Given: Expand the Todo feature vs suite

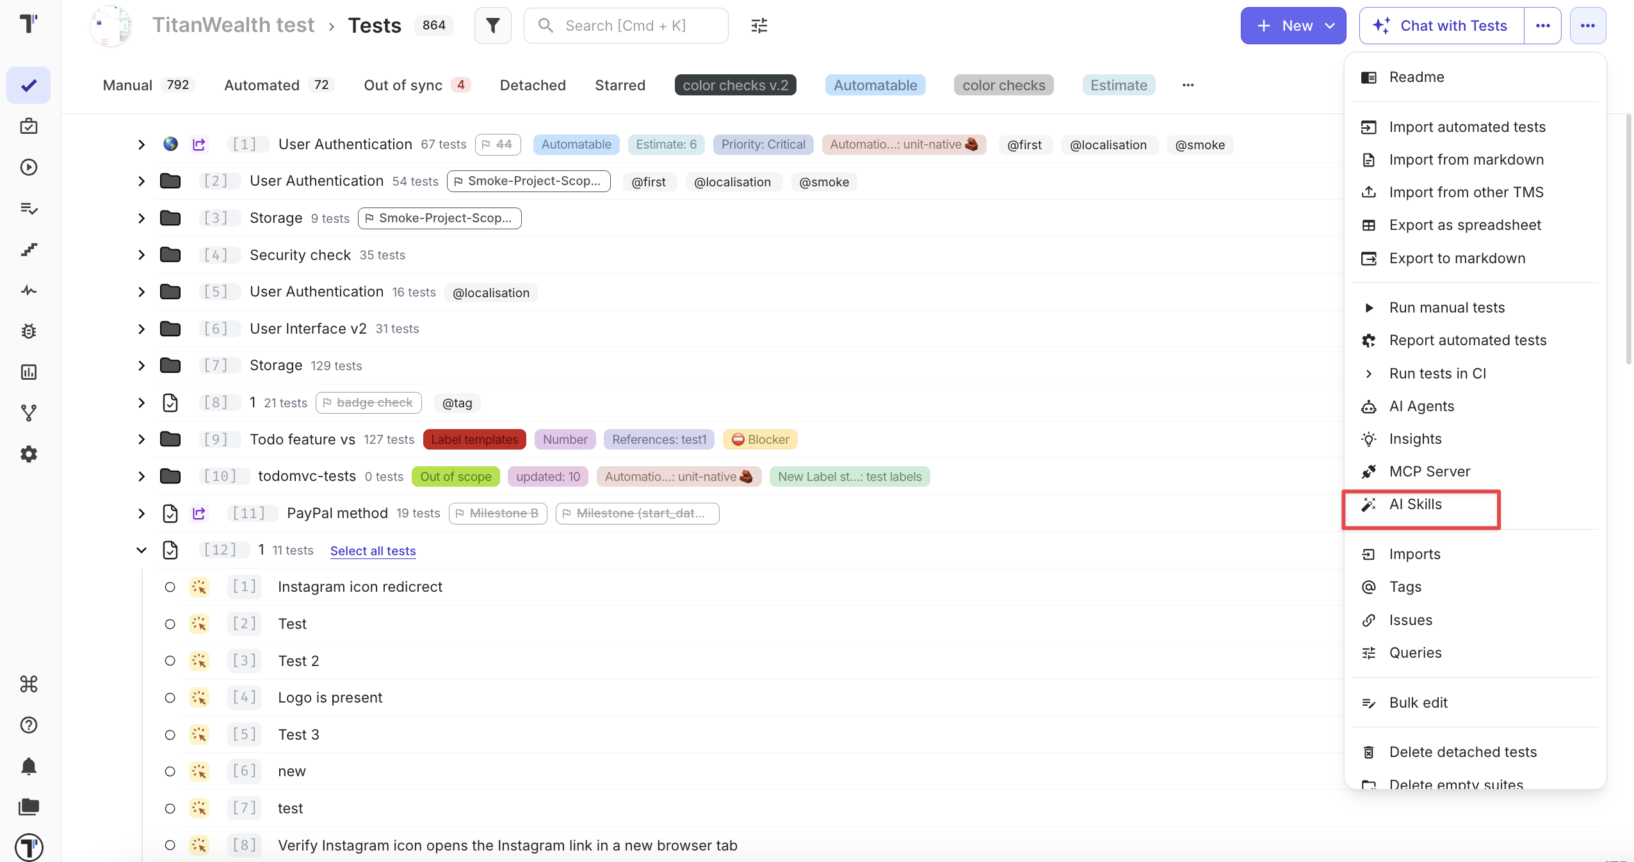Looking at the screenshot, I should click(x=142, y=439).
